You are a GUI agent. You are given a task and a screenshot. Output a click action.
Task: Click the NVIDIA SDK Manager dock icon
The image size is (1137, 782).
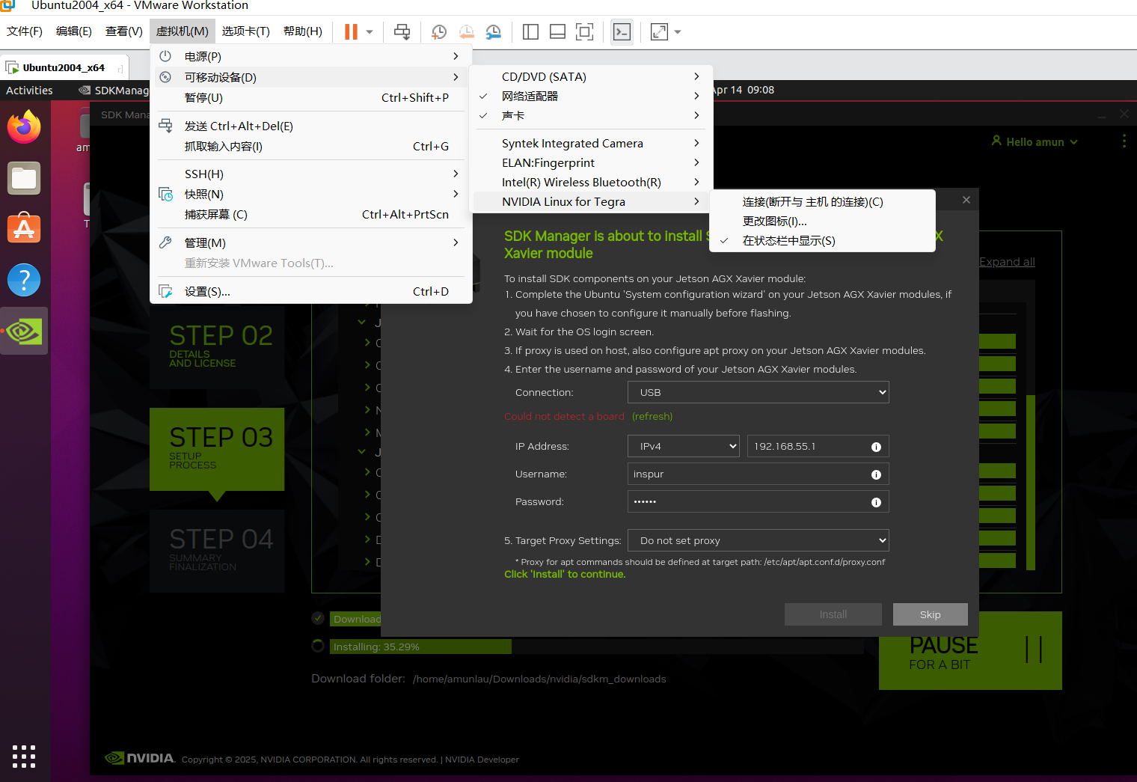coord(24,331)
